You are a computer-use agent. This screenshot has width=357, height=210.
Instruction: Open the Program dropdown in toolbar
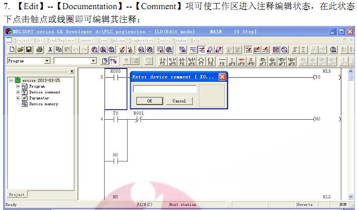(47, 61)
